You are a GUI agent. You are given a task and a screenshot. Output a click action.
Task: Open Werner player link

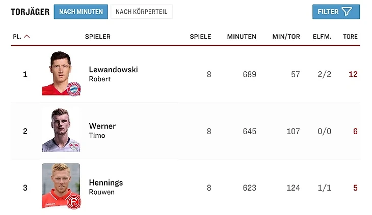coord(102,126)
